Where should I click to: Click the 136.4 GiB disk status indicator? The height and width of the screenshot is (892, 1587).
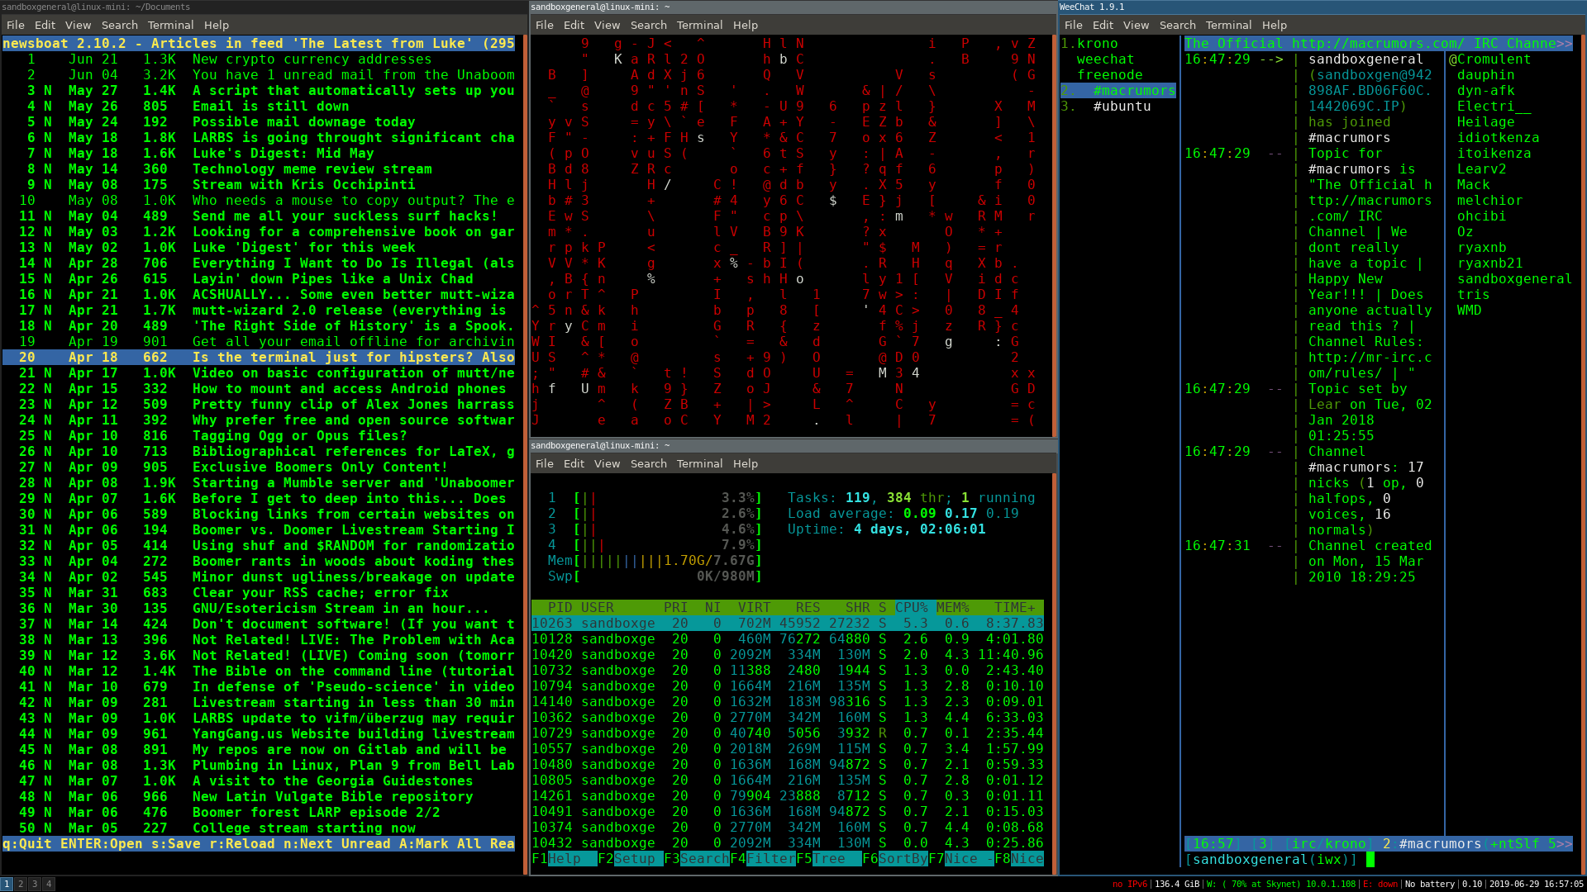tap(1177, 884)
